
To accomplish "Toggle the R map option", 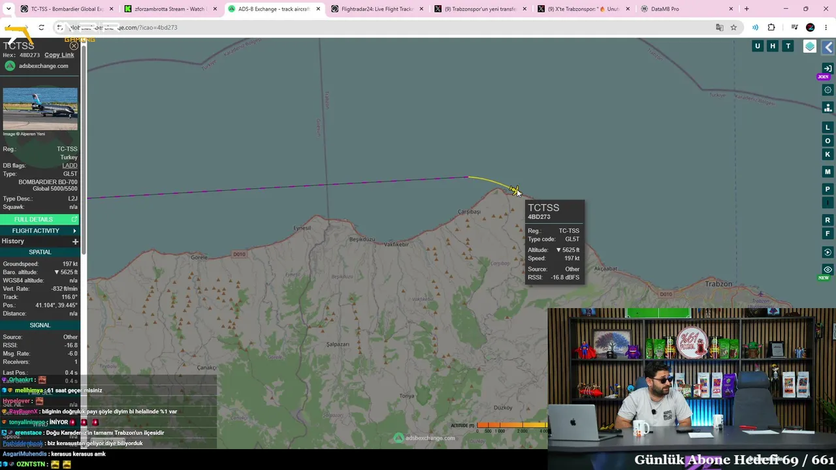I will click(828, 220).
